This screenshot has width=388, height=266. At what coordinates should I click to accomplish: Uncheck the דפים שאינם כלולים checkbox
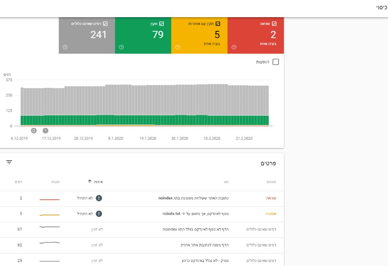(x=105, y=24)
